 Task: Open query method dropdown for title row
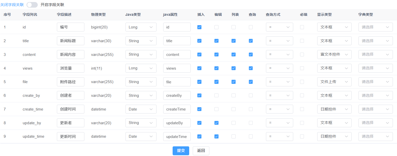click(x=279, y=41)
